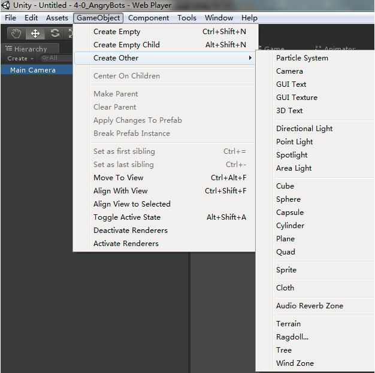Screen dimensions: 375x373
Task: Open the Hierarchy Create dropdown
Action: pos(20,58)
